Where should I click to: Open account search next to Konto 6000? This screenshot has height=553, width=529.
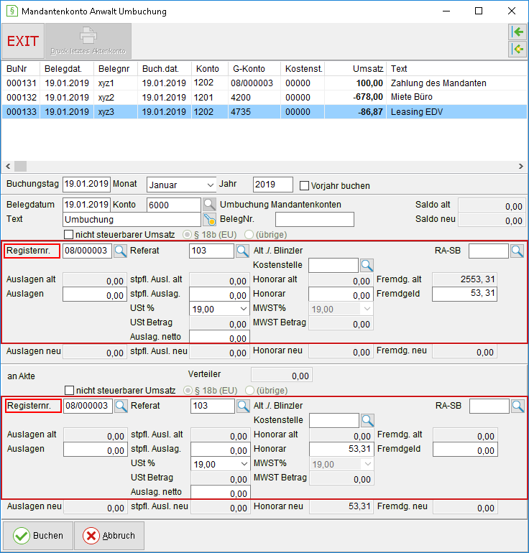209,205
